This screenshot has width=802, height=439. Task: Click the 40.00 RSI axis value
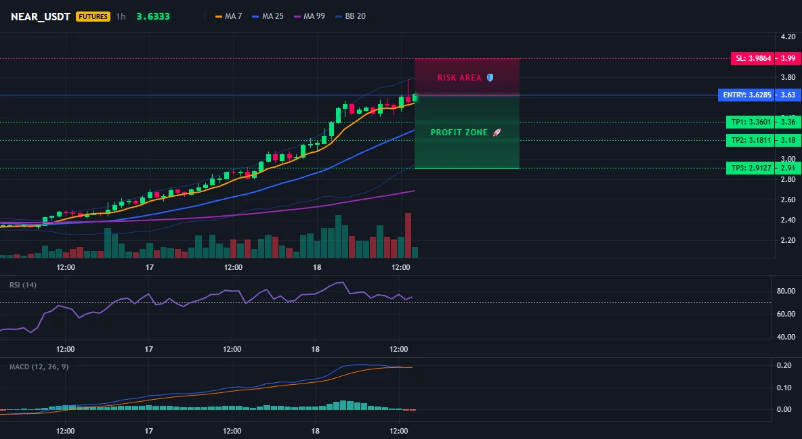786,337
